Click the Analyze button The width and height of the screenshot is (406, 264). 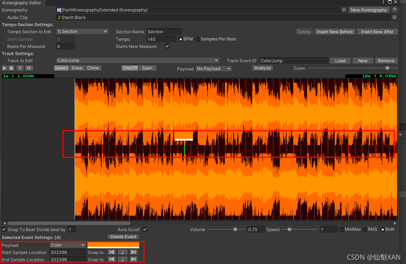pos(263,68)
